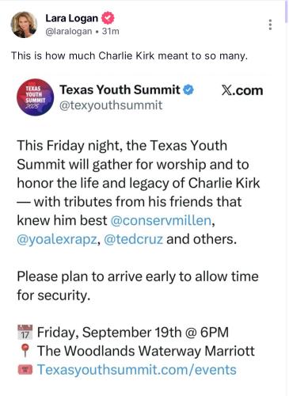Click the ticket emoji beside the events link
The image size is (289, 396).
point(25,370)
